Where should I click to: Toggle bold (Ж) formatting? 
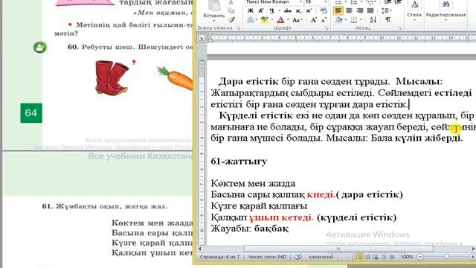pyautogui.click(x=251, y=11)
